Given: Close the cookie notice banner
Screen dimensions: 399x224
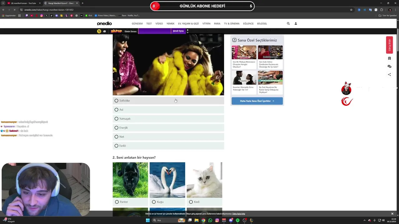Looking at the screenshot, I should pyautogui.click(x=392, y=214).
